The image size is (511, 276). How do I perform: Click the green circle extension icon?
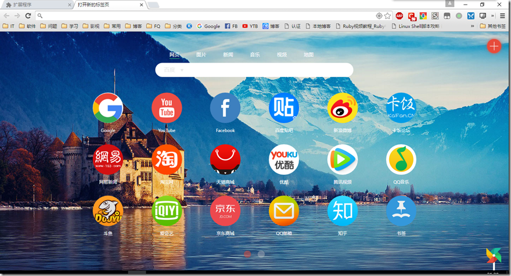point(459,16)
